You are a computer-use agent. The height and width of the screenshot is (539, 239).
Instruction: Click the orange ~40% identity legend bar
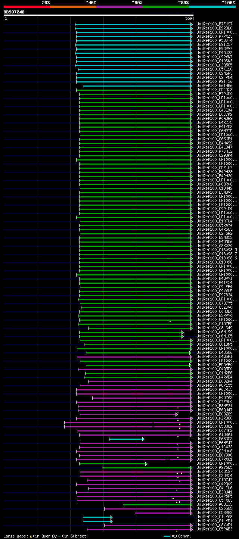(73, 7)
